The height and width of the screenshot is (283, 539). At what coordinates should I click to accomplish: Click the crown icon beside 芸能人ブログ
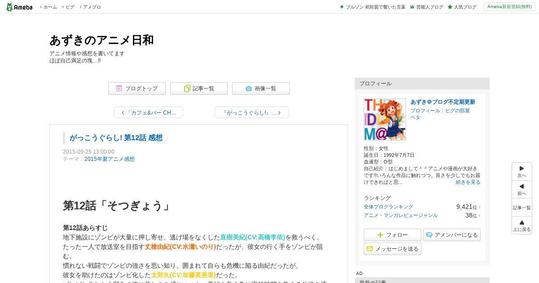click(x=412, y=7)
